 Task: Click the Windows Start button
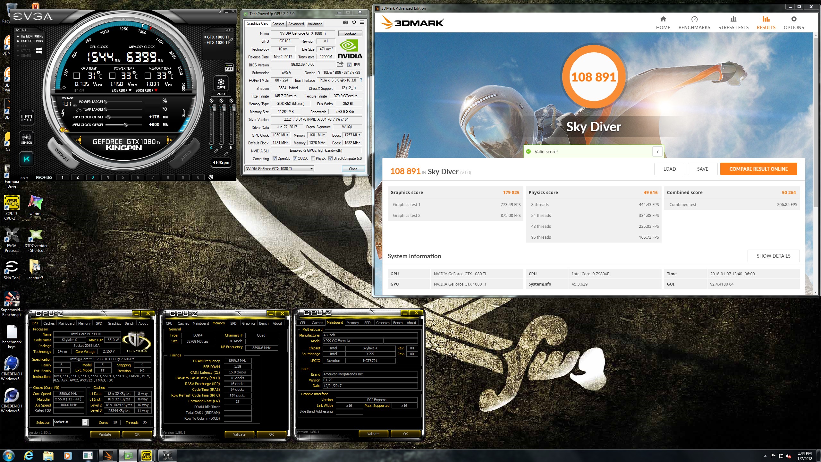(x=8, y=456)
